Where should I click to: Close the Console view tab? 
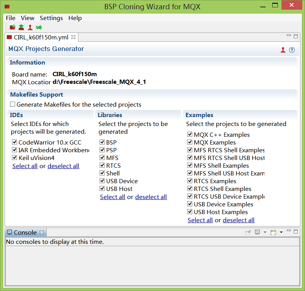pyautogui.click(x=42, y=232)
